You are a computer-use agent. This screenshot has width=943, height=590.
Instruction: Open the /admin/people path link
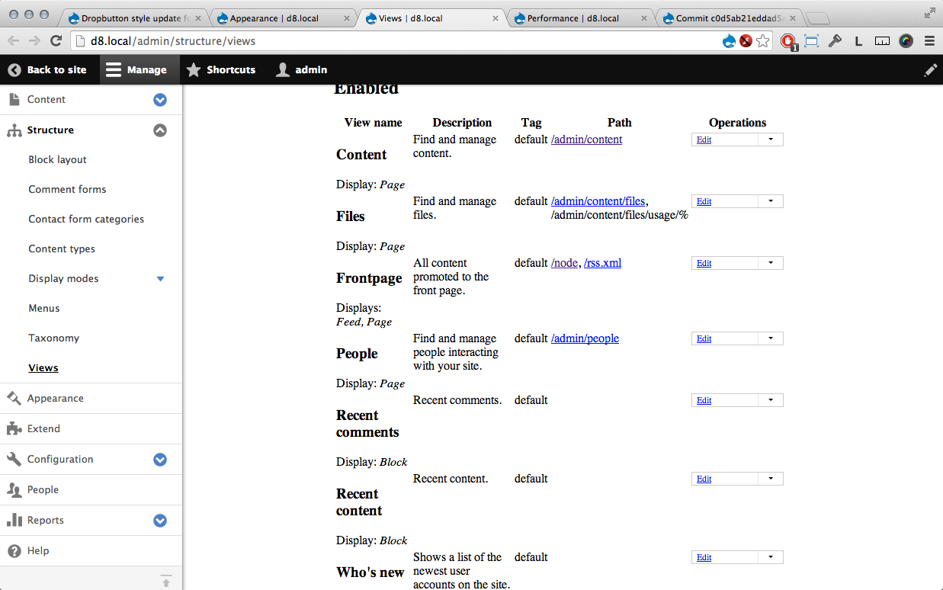tap(585, 338)
